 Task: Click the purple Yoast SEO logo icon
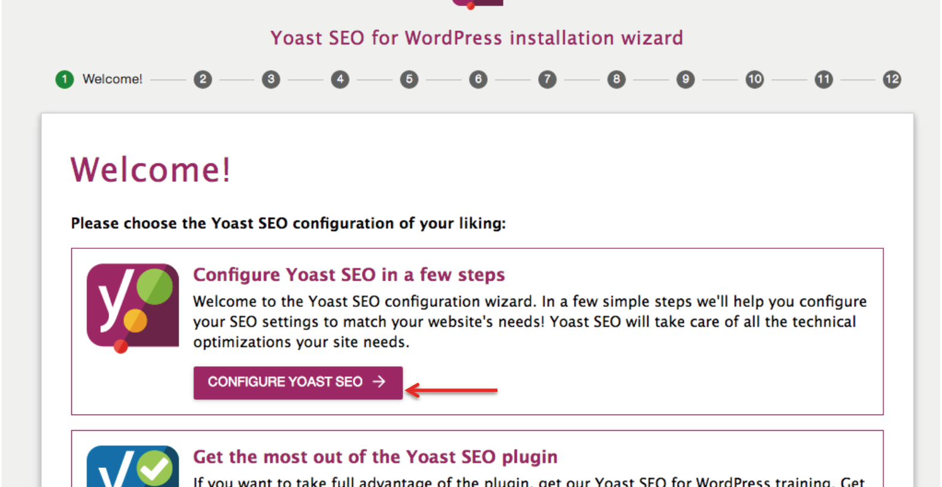(x=132, y=306)
